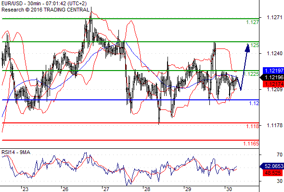Click the 1.1240 price axis value
This screenshot has height=192, width=284.
point(274,53)
